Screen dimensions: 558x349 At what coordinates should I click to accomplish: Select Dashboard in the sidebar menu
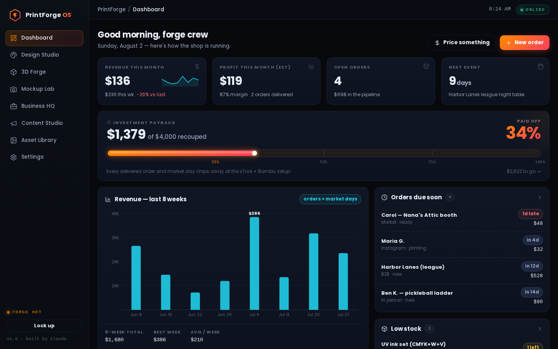(x=44, y=38)
